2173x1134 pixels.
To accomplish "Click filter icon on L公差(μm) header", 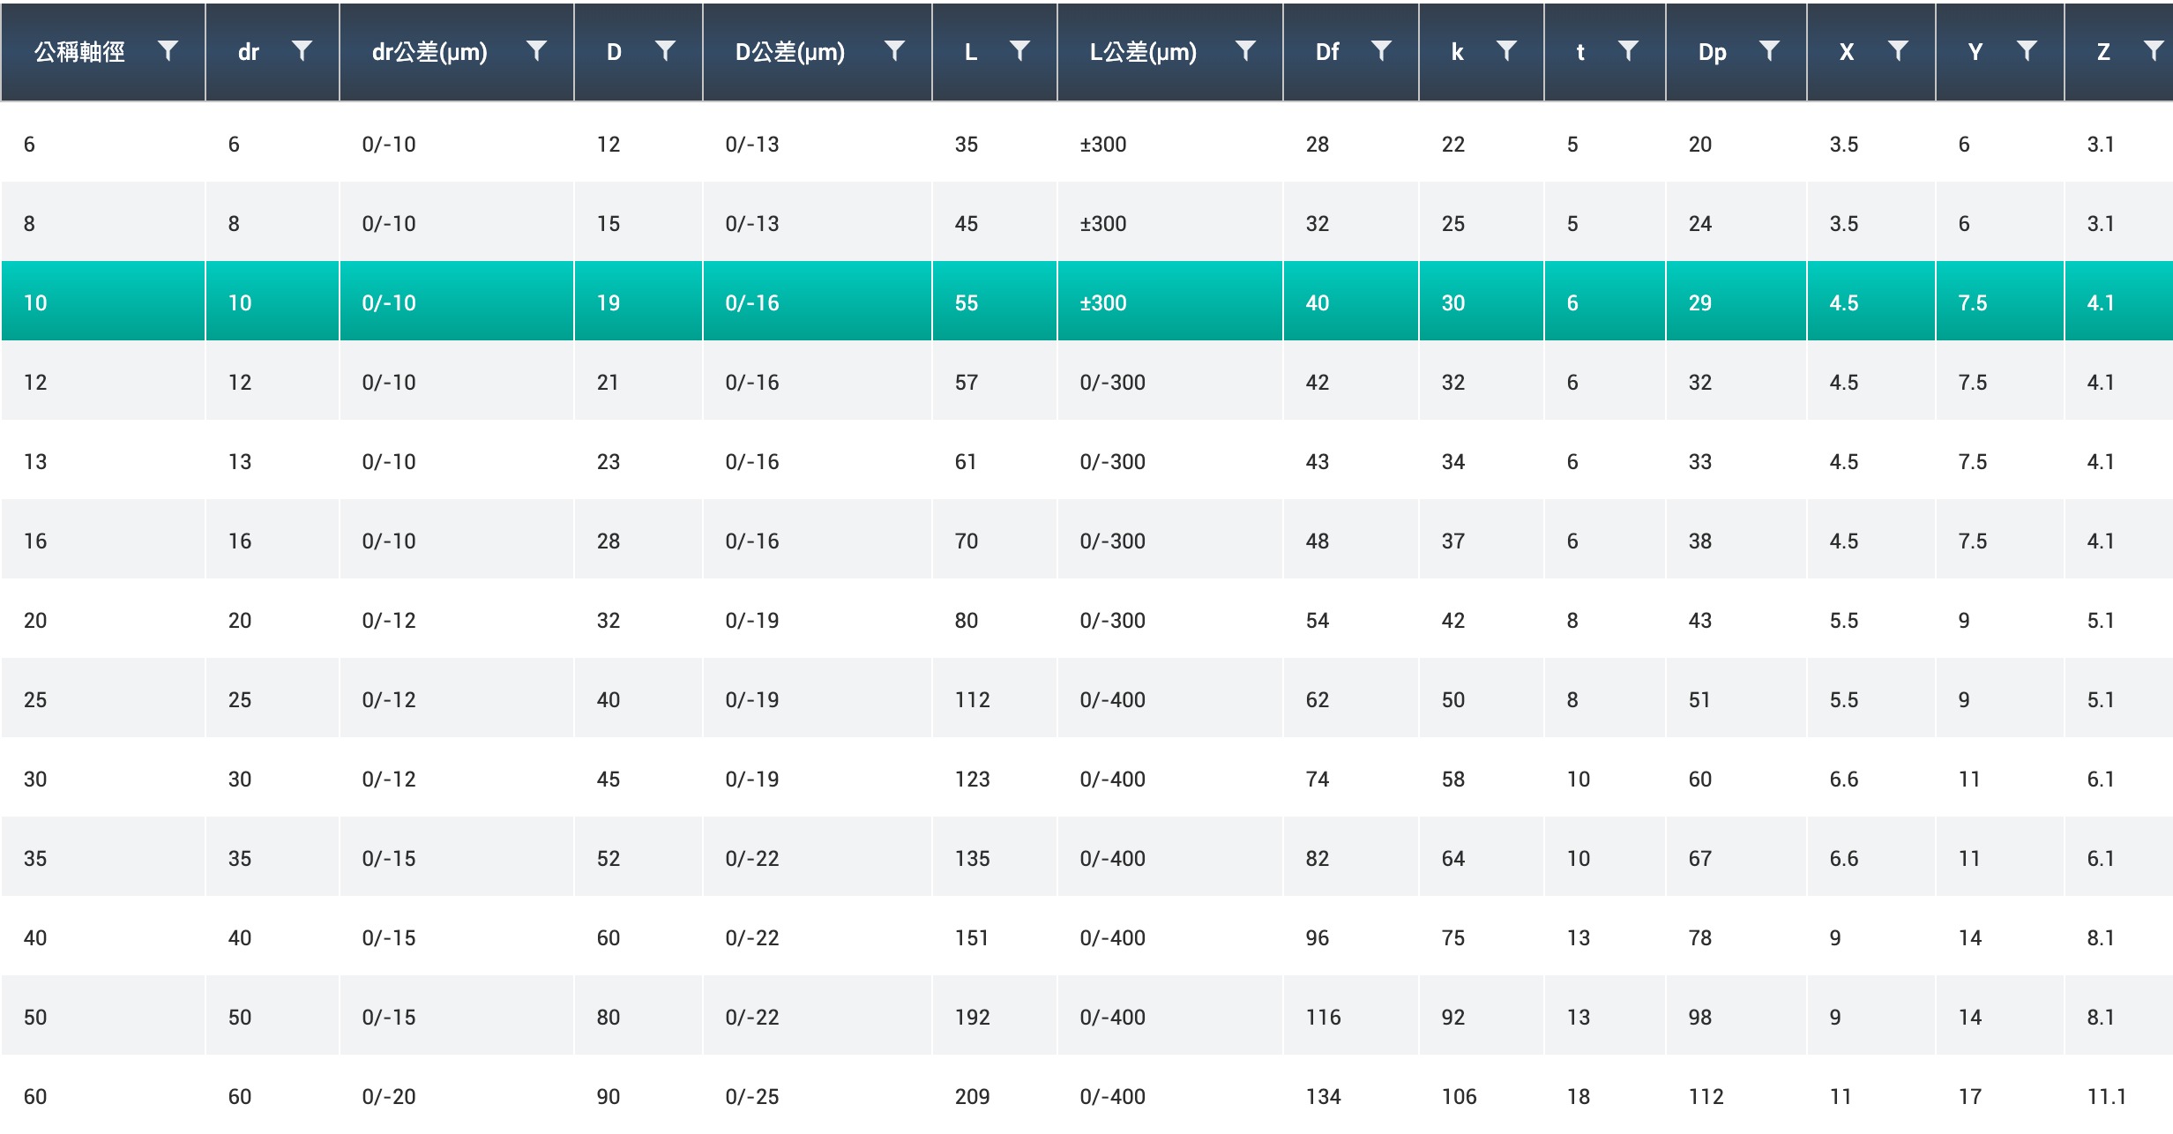I will 1245,51.
